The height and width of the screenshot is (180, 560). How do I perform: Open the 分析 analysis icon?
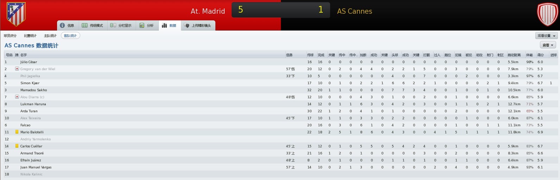[142, 25]
